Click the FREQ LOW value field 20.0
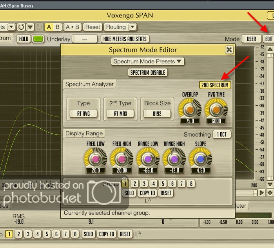Screen dimensions: 274x248 point(96,171)
